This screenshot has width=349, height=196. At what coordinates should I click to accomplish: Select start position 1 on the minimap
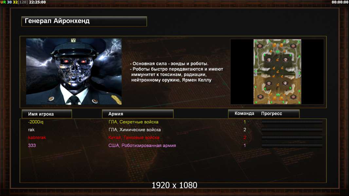pyautogui.click(x=269, y=84)
